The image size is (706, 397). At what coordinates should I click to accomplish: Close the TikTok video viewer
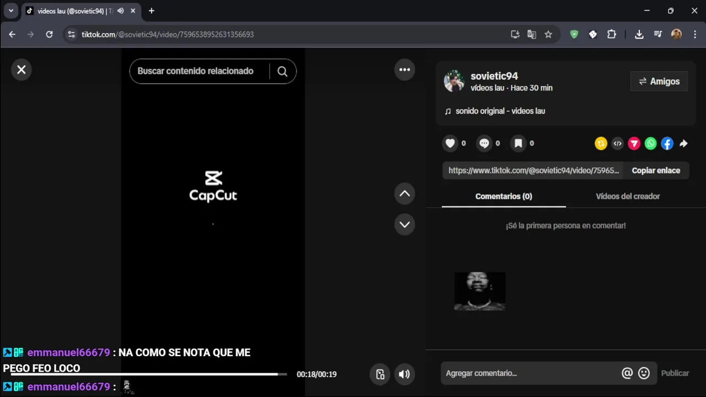click(x=22, y=70)
